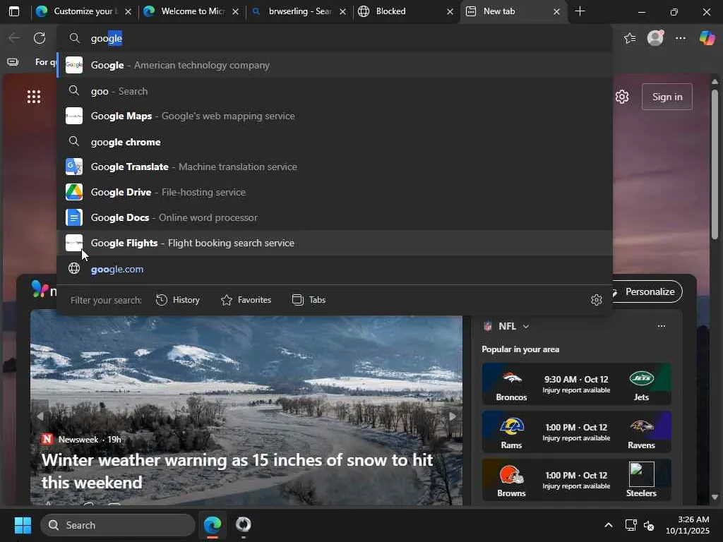Screen dimensions: 723x542
Task: Open the NFL card more options ellipsis
Action: (661, 326)
